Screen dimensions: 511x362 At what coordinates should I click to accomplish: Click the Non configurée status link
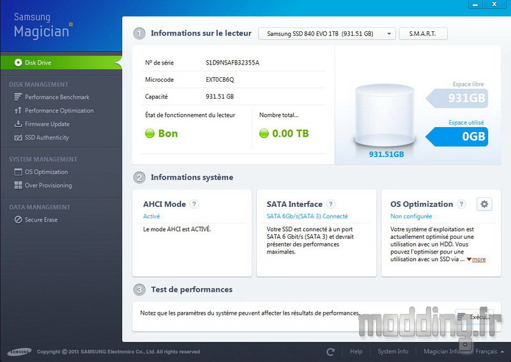click(411, 216)
